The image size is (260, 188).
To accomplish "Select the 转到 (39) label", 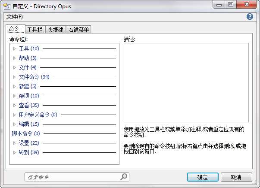I will (29, 152).
